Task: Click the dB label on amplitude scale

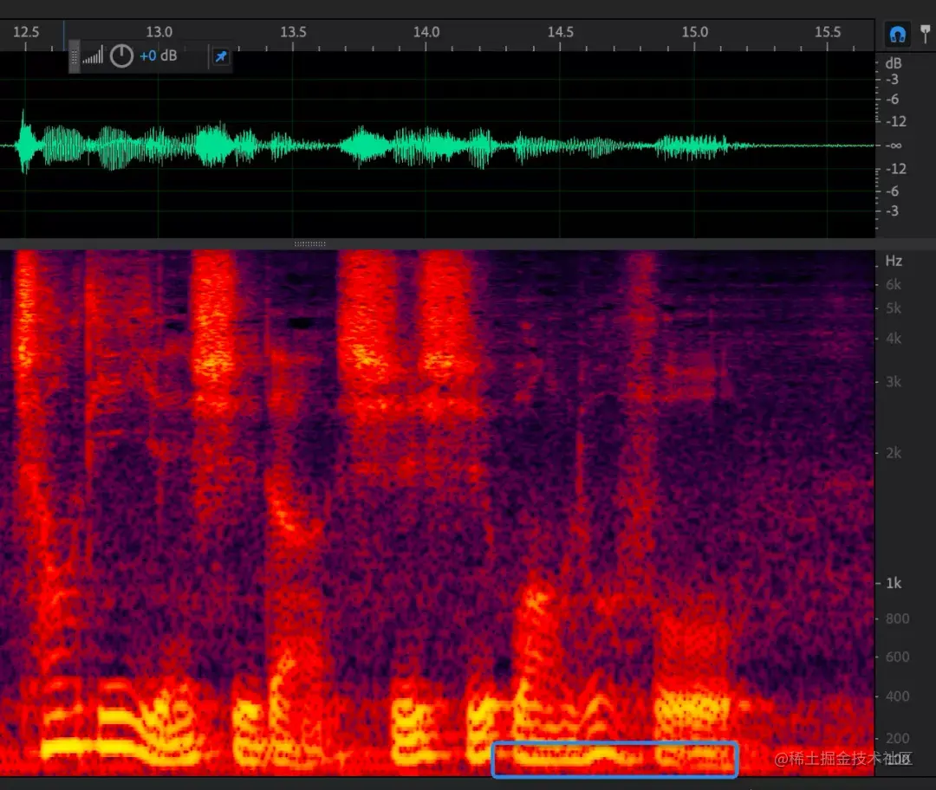Action: 894,63
